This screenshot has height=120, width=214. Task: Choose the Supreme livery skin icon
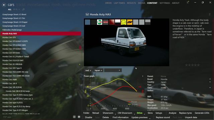pyautogui.click(x=106, y=22)
